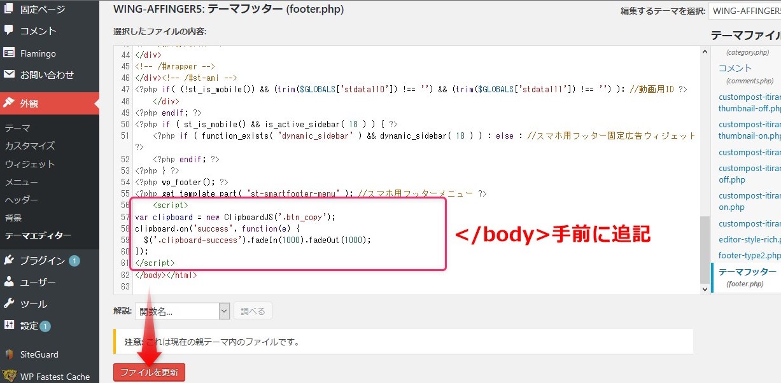Screen dimensions: 781x383
Task: Click the ユーザー person icon
Action: pos(9,282)
